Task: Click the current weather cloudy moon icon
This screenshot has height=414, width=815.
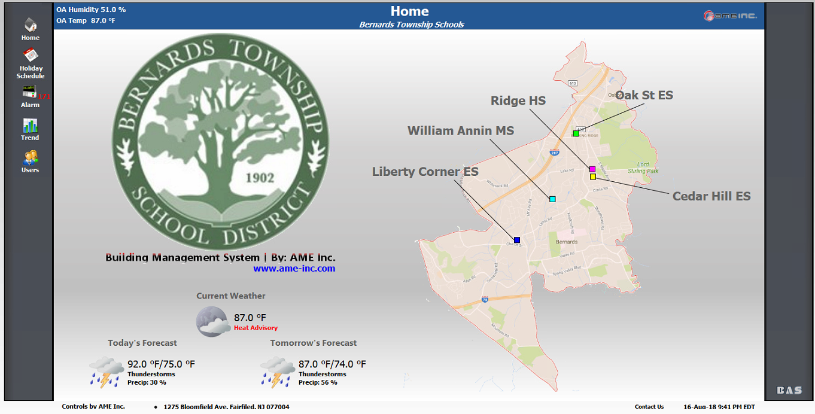Action: (212, 321)
